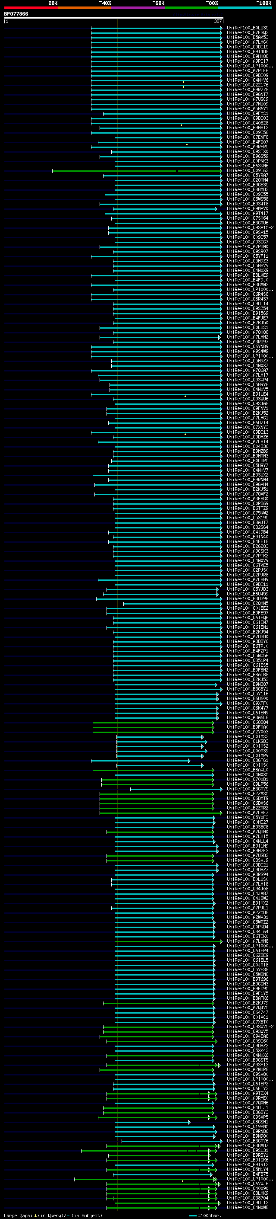Viewport: 276px width, 1219px height.
Task: Click the label UniRef100_B4FB75
Action: [248, 1174]
